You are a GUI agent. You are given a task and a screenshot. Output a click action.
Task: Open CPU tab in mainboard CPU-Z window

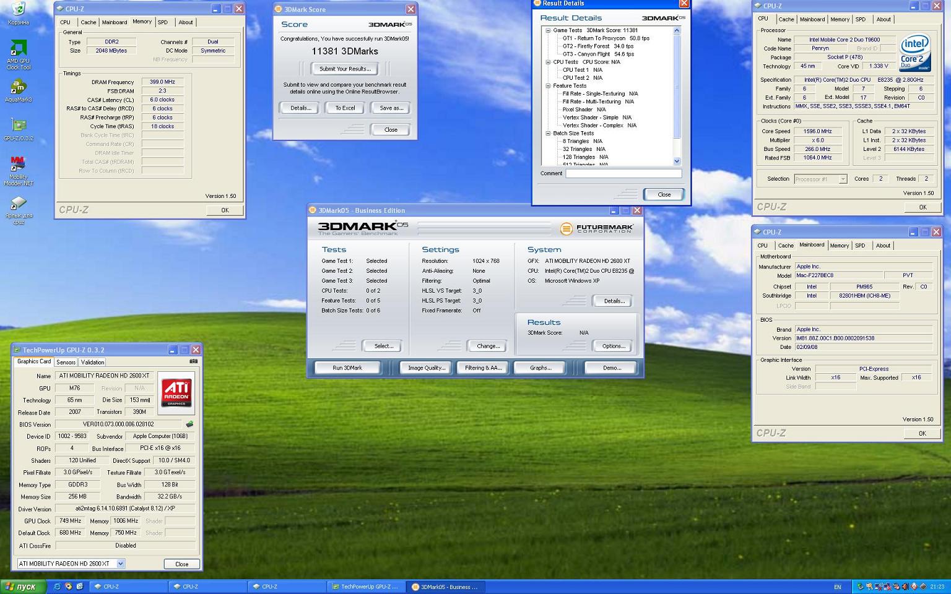(763, 246)
